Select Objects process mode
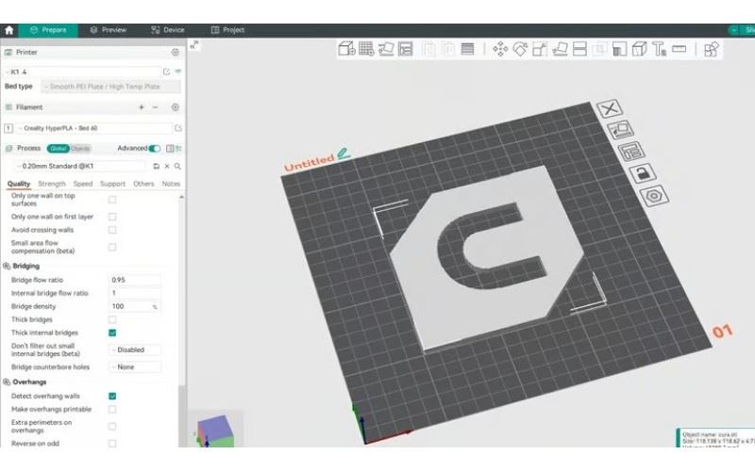 [80, 149]
